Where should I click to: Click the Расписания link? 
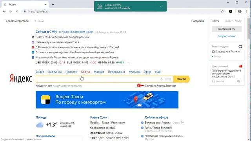(x=118, y=123)
